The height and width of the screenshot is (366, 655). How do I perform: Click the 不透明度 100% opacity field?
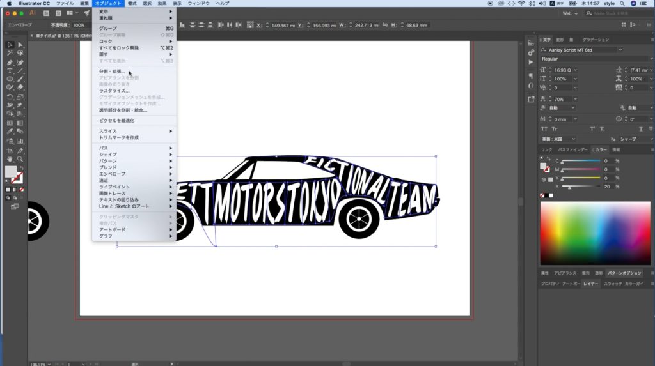(79, 25)
